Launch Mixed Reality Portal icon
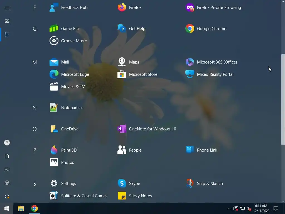 click(190, 74)
